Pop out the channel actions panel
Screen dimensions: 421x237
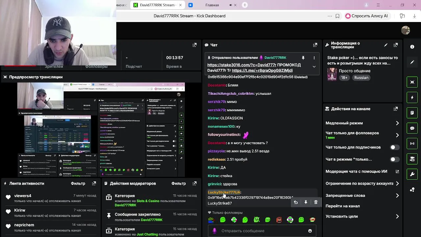tap(396, 109)
